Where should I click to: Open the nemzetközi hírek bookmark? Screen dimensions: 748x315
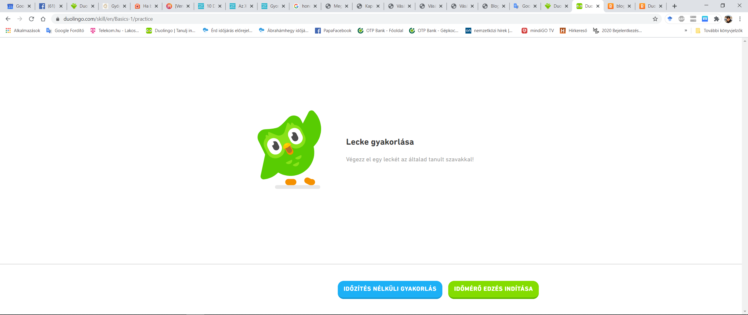point(489,31)
